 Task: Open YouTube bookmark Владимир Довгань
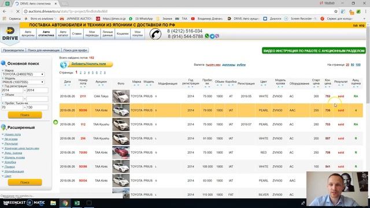click(208, 18)
